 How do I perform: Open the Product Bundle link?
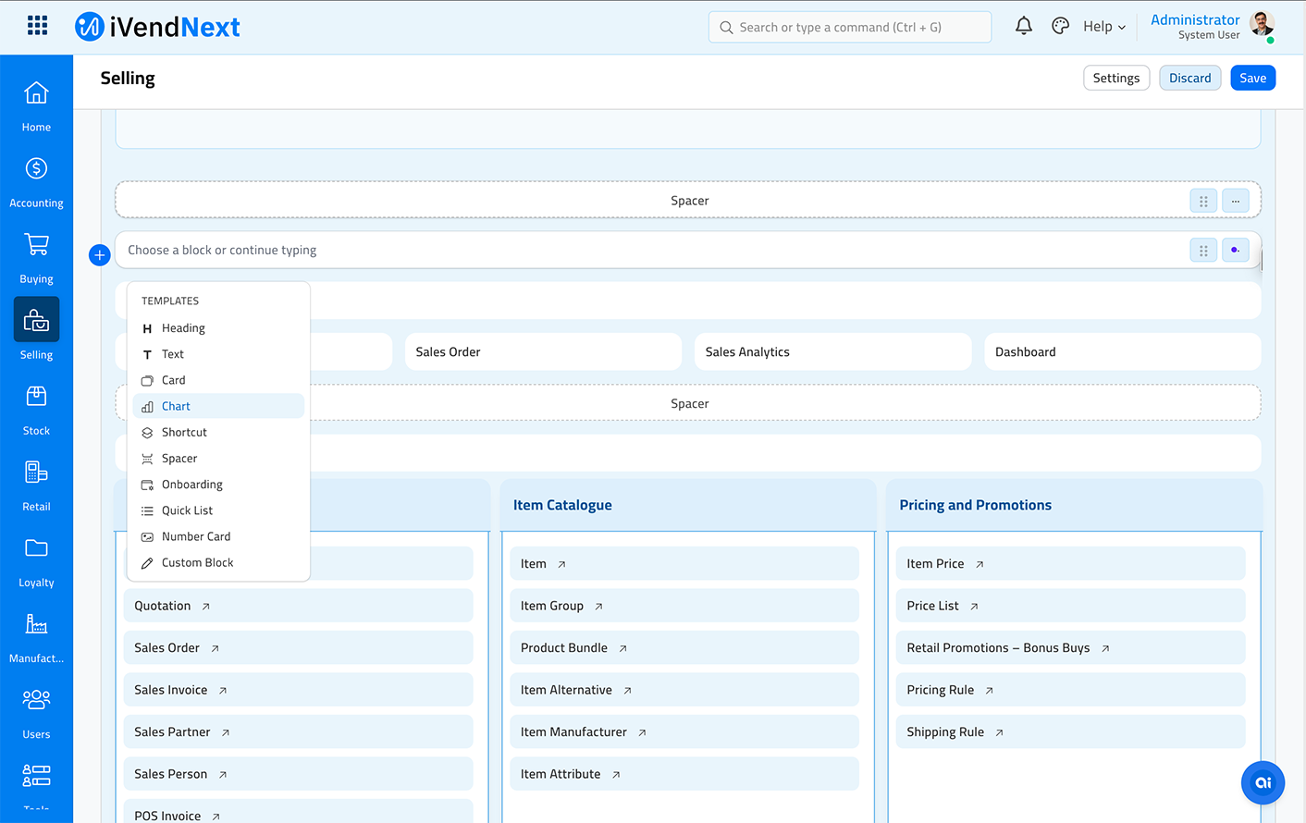pyautogui.click(x=684, y=648)
